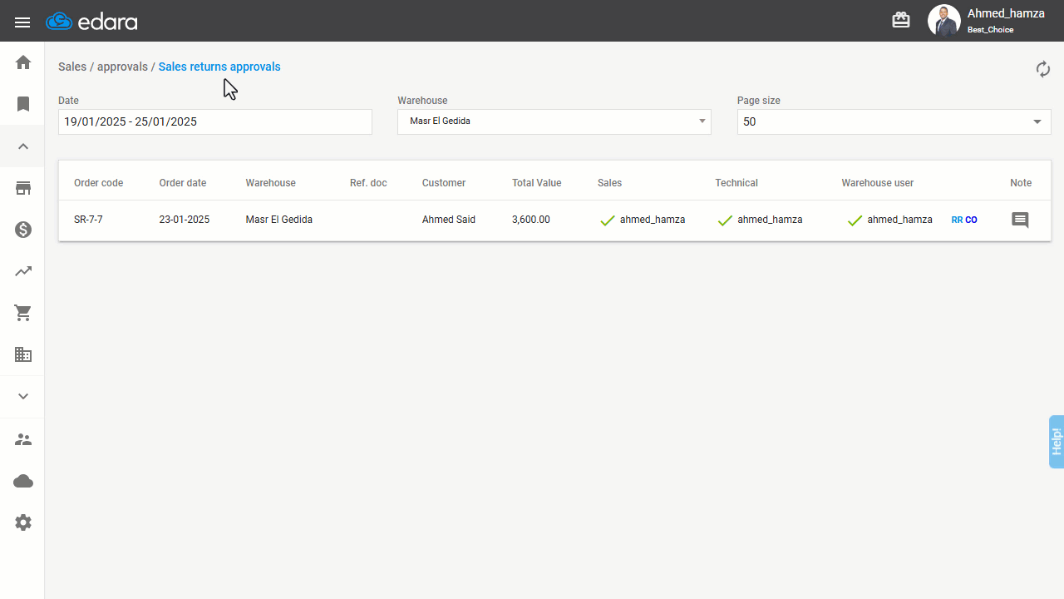This screenshot has height=599, width=1064.
Task: Click the Customer column header
Action: coord(444,183)
